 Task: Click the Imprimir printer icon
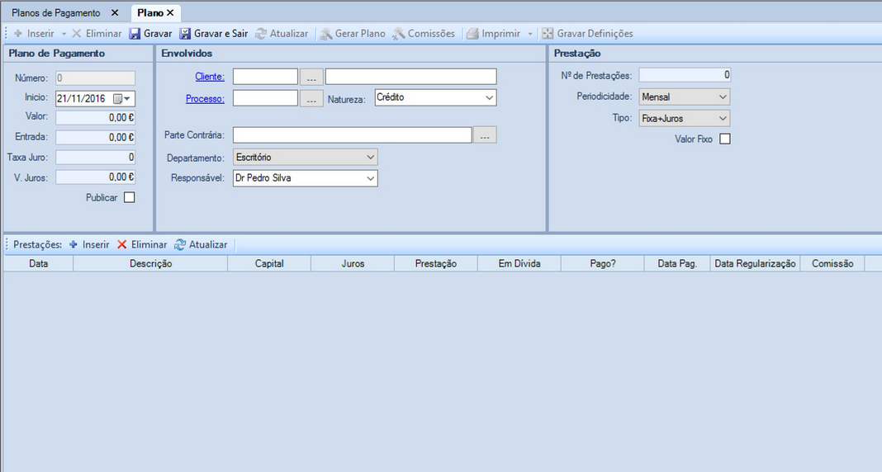click(472, 34)
